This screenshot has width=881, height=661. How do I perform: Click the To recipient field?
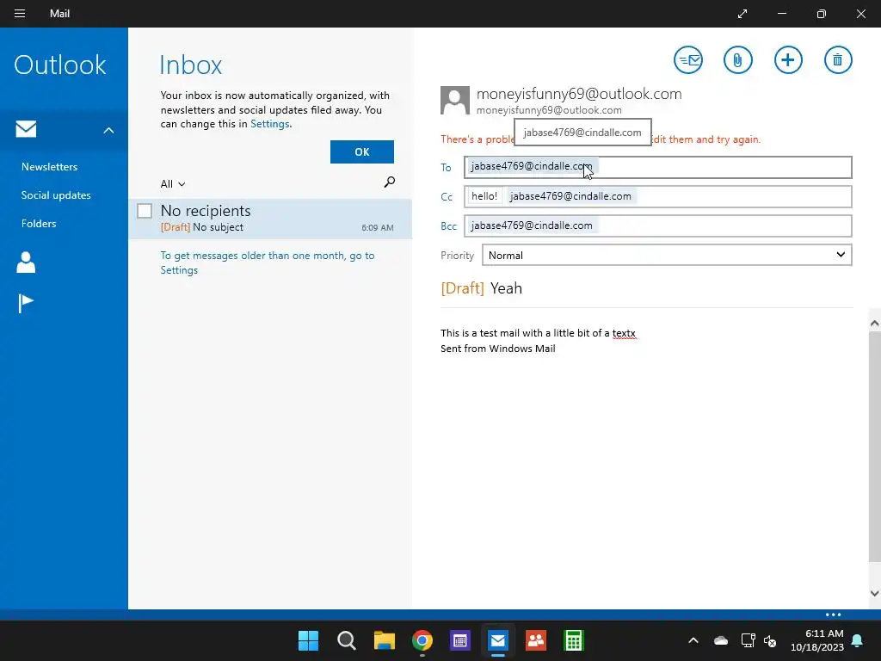click(658, 167)
